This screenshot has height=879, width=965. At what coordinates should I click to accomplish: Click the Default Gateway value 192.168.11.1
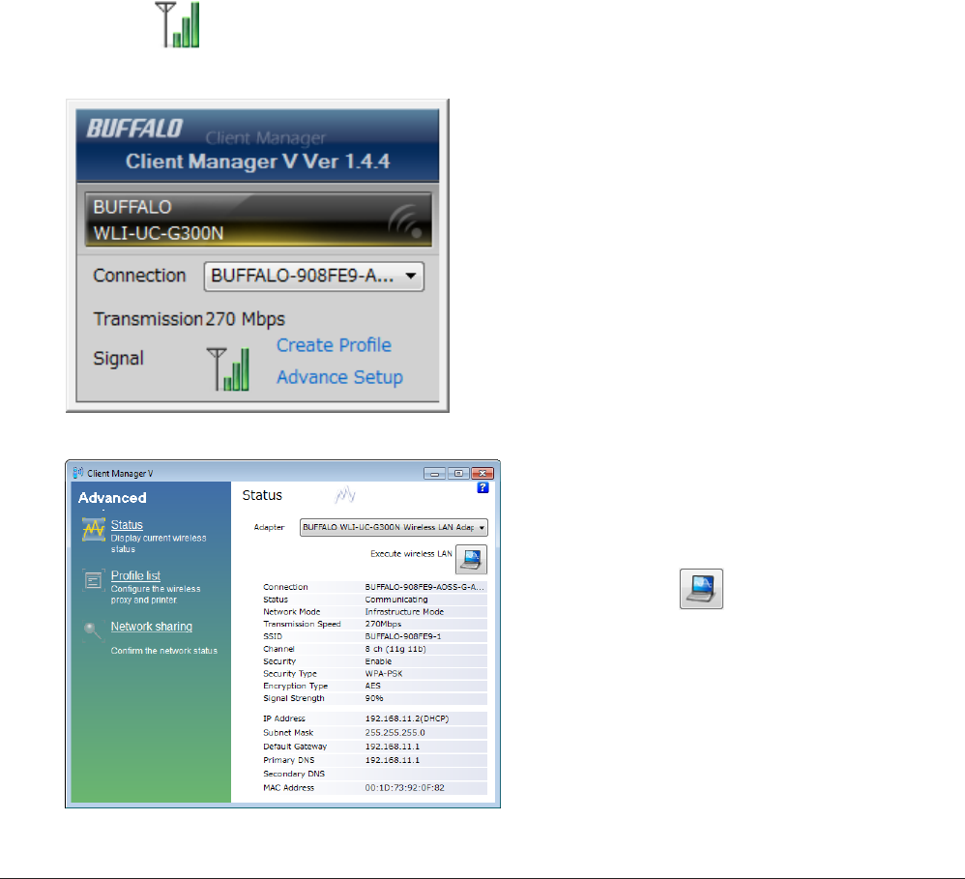coord(392,747)
